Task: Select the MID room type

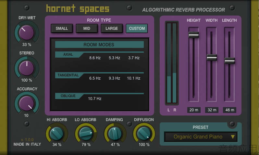Action: pyautogui.click(x=87, y=28)
